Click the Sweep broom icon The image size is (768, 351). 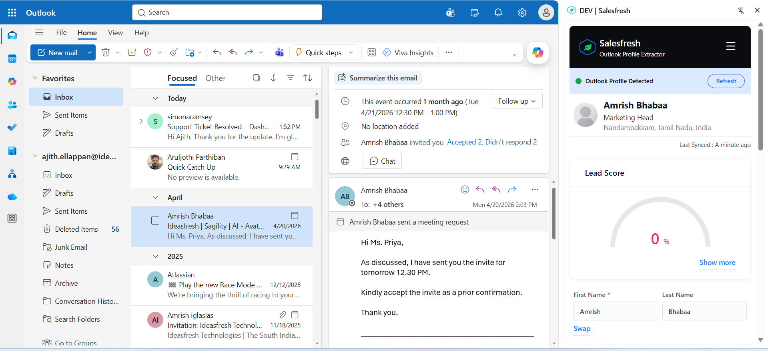[174, 52]
